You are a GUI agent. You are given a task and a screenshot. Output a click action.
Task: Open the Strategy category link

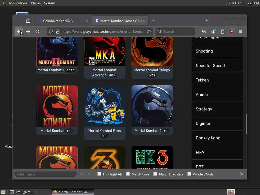(x=217, y=109)
